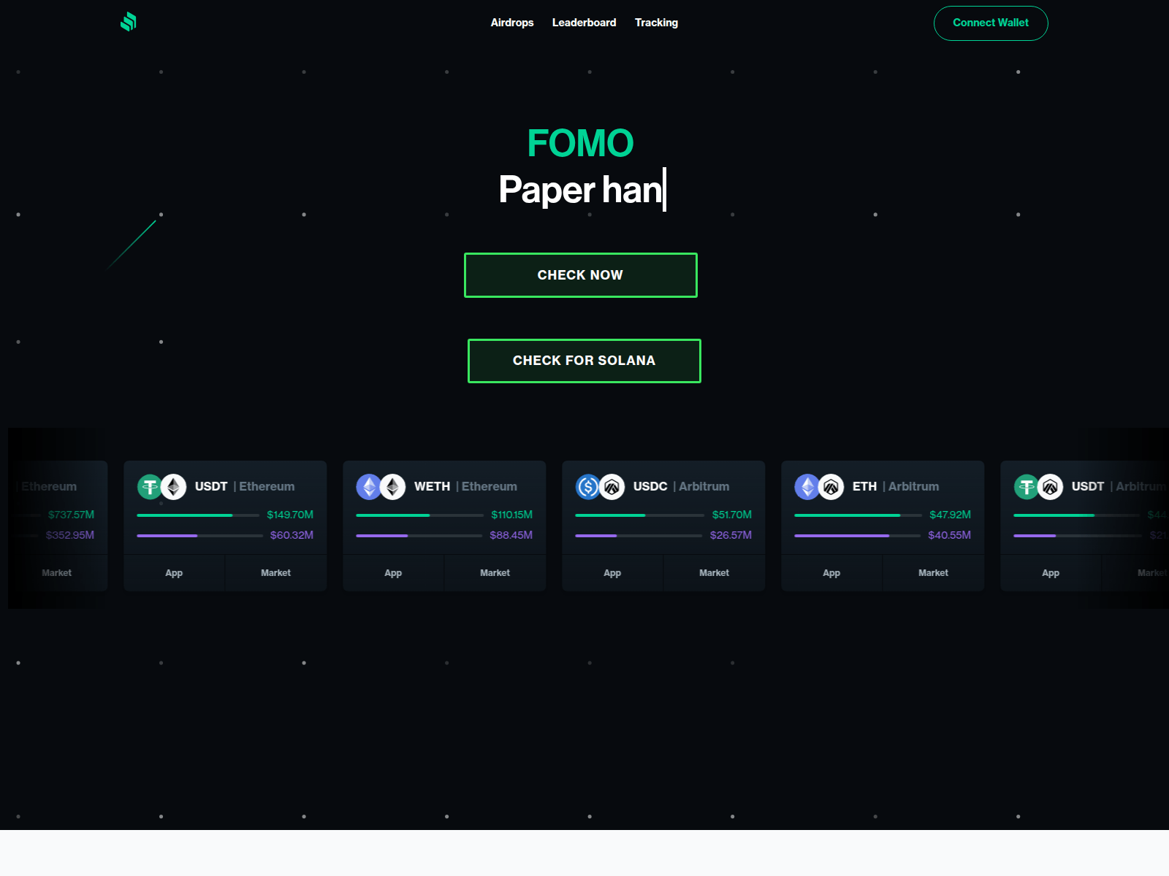This screenshot has height=876, width=1169.
Task: Open Market on the USDT Ethereum card
Action: coord(275,573)
